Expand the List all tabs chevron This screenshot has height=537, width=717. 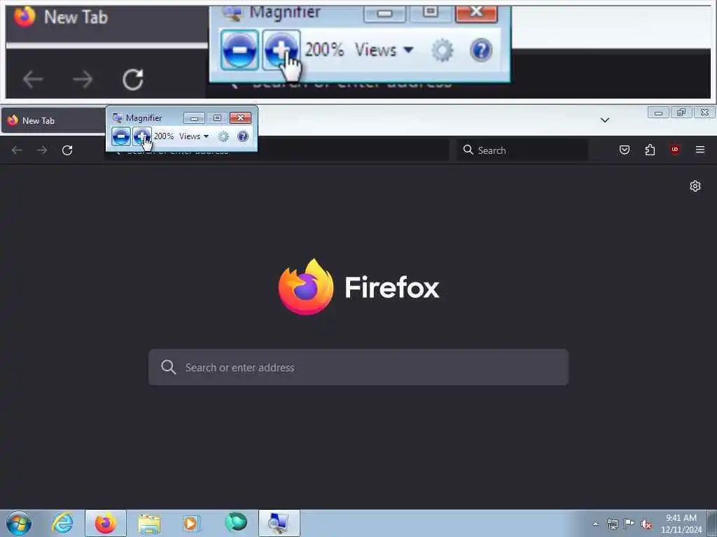(605, 120)
